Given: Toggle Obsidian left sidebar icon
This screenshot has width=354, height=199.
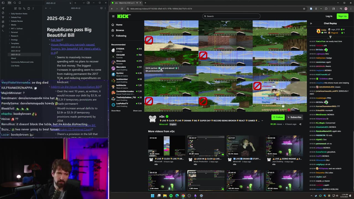Looking at the screenshot, I should coord(3,3).
